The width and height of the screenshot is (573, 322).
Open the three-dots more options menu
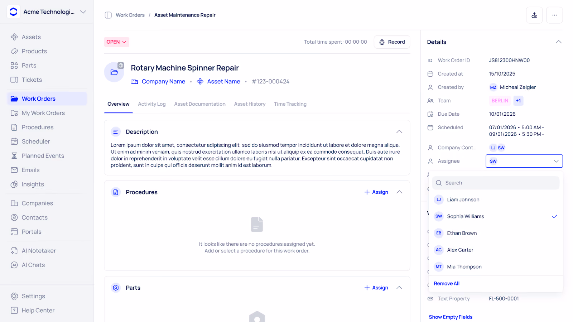(x=554, y=15)
